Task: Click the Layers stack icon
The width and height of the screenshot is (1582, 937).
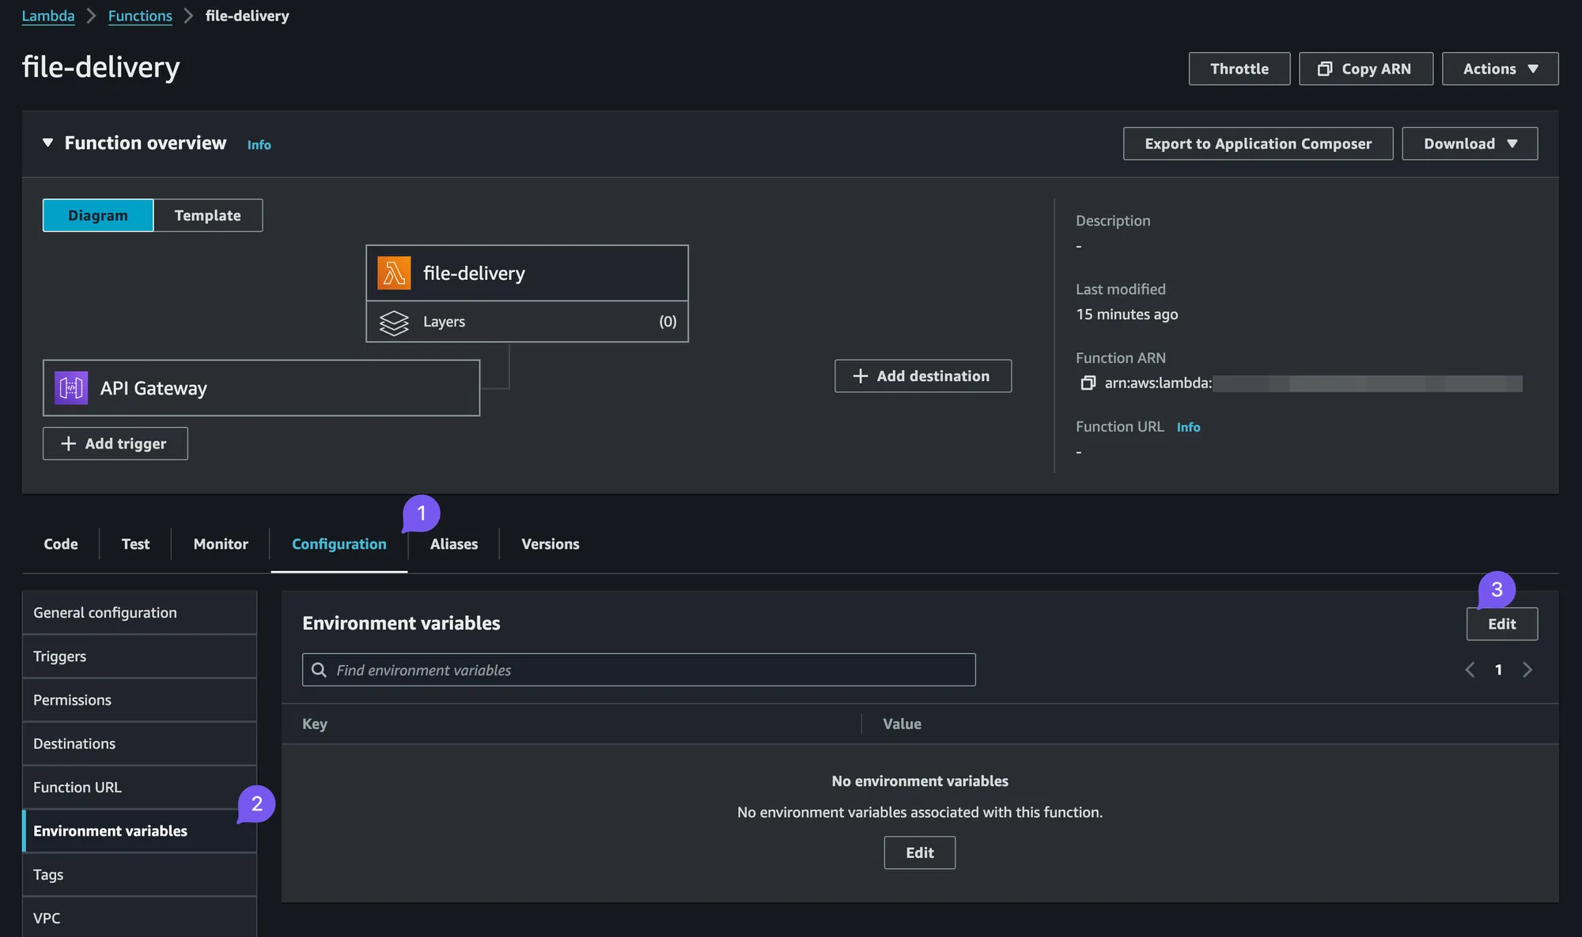Action: coord(394,323)
